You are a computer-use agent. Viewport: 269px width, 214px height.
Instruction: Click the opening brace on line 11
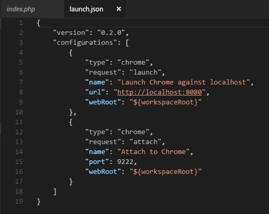71,122
